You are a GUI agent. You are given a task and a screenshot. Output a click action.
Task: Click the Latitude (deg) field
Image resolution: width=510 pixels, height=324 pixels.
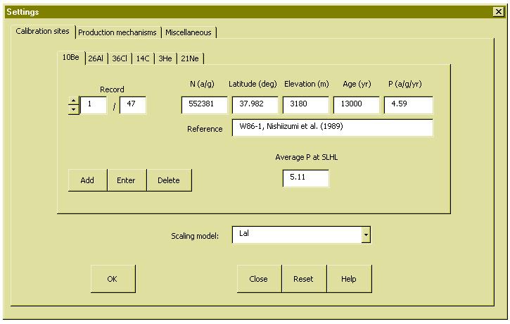[x=255, y=106]
